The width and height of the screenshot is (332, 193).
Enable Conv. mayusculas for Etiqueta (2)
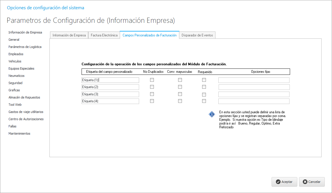coord(180,87)
